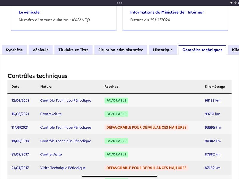The image size is (239, 179).
Task: Switch to the Véhicule tab
Action: coord(41,50)
